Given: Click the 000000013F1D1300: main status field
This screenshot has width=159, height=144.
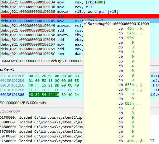Looking at the screenshot, I should pyautogui.click(x=26, y=103).
